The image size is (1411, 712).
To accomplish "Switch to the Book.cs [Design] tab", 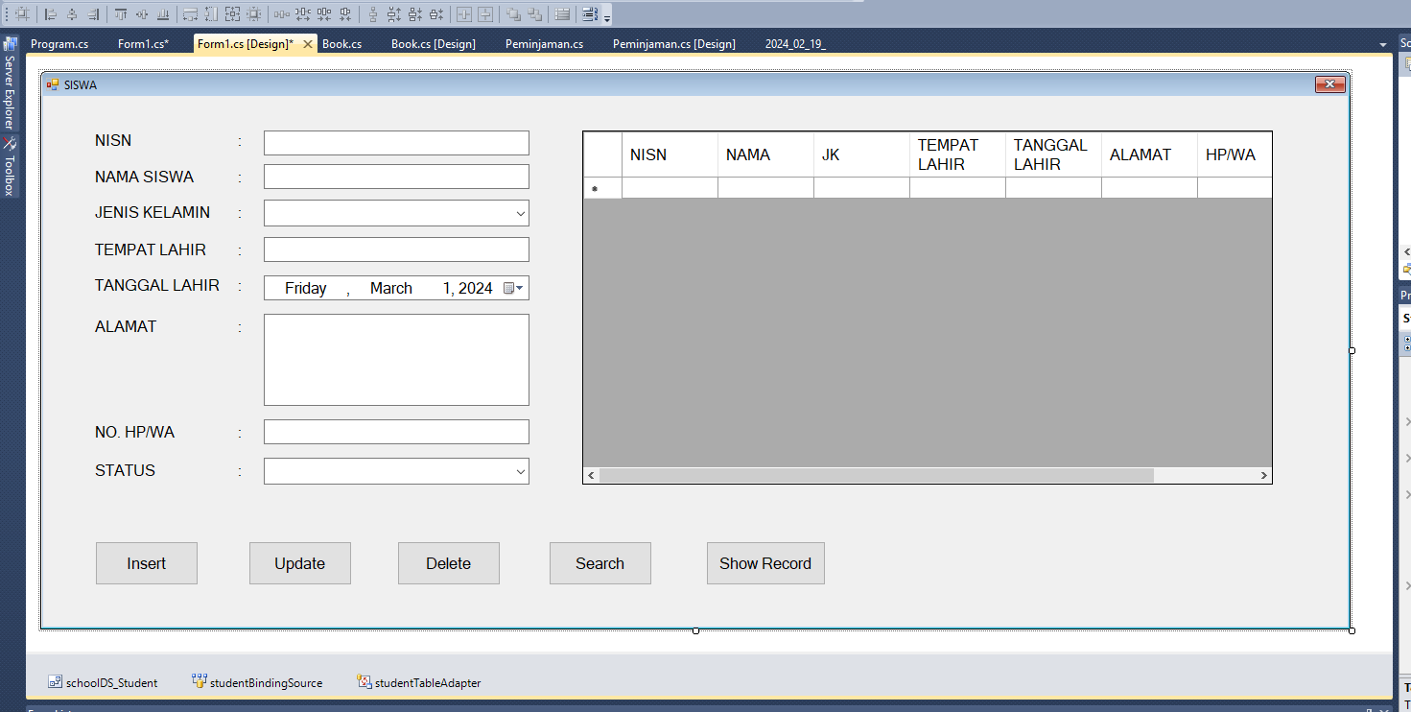I will tap(433, 44).
